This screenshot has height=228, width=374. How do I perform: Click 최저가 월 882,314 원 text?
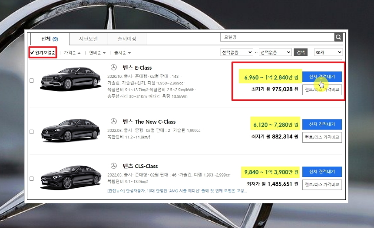275,137
